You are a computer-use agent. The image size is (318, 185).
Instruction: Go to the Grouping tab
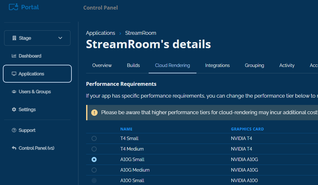click(254, 65)
